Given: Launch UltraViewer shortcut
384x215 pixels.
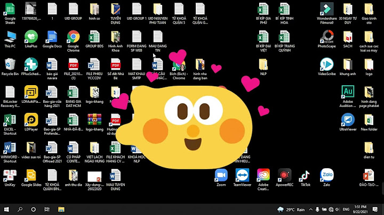Looking at the screenshot, I should tap(348, 122).
